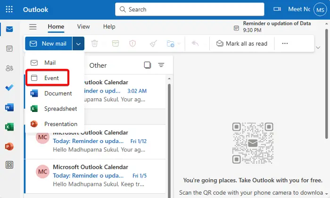This screenshot has height=198, width=330.
Task: Launch Word from the left sidebar
Action: (9, 107)
